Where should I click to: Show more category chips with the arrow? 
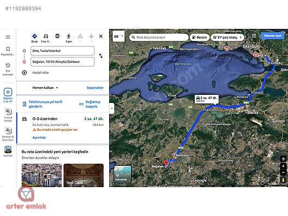click(241, 37)
